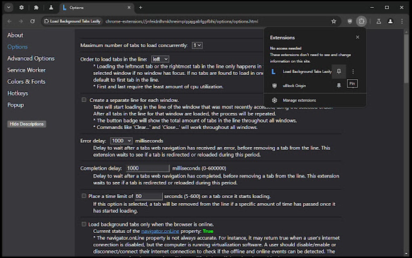Enable 'Create a separate line for each window'

point(84,99)
